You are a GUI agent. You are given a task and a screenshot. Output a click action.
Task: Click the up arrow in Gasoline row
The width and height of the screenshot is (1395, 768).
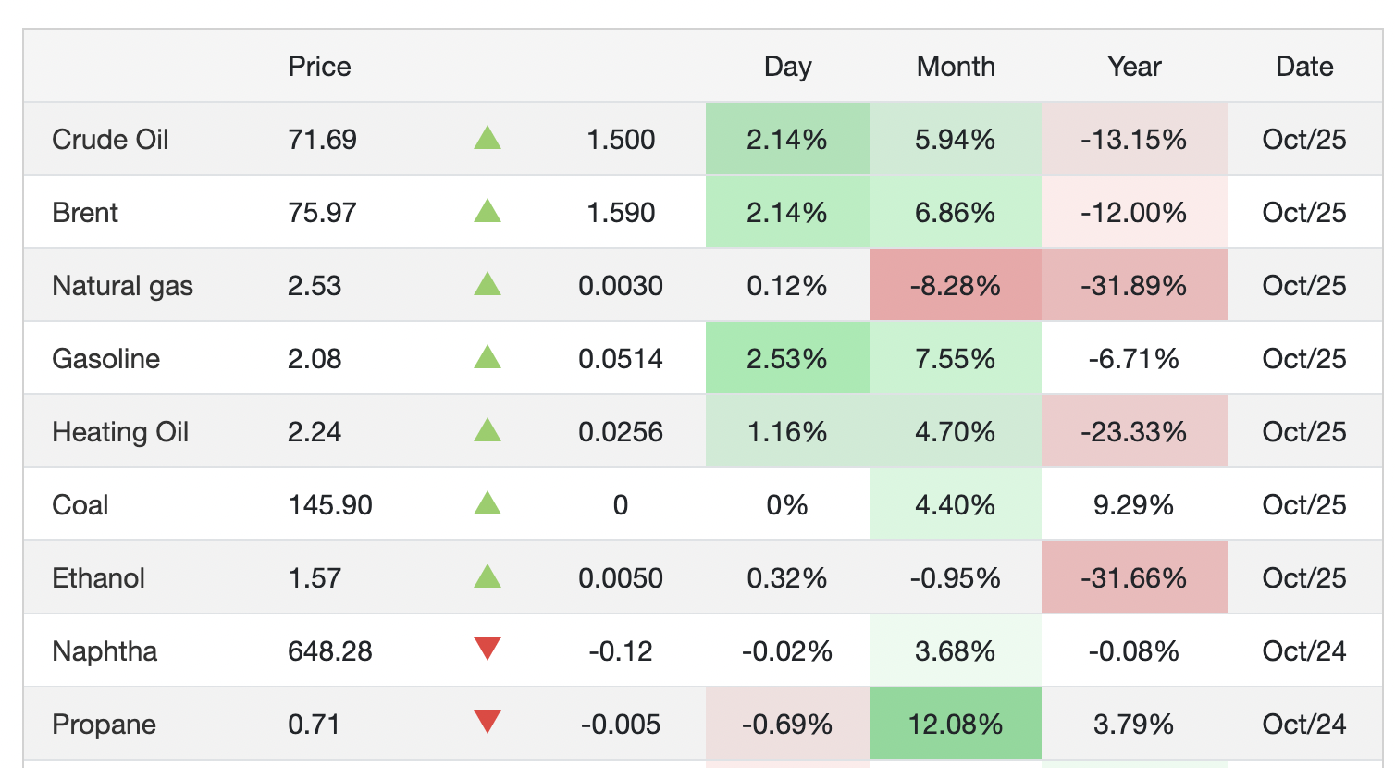(x=488, y=358)
